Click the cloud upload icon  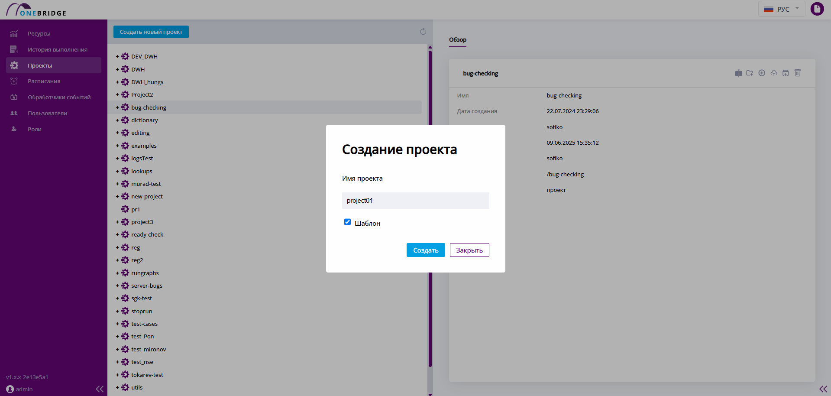pyautogui.click(x=774, y=73)
